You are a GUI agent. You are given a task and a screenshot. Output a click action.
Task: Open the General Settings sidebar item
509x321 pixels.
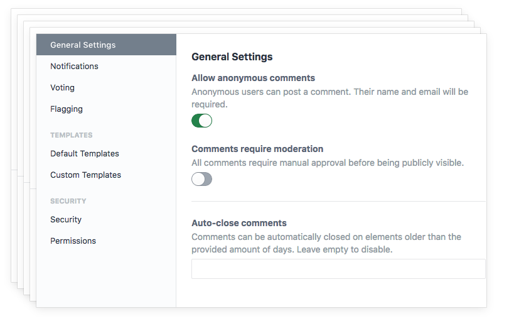click(x=83, y=45)
